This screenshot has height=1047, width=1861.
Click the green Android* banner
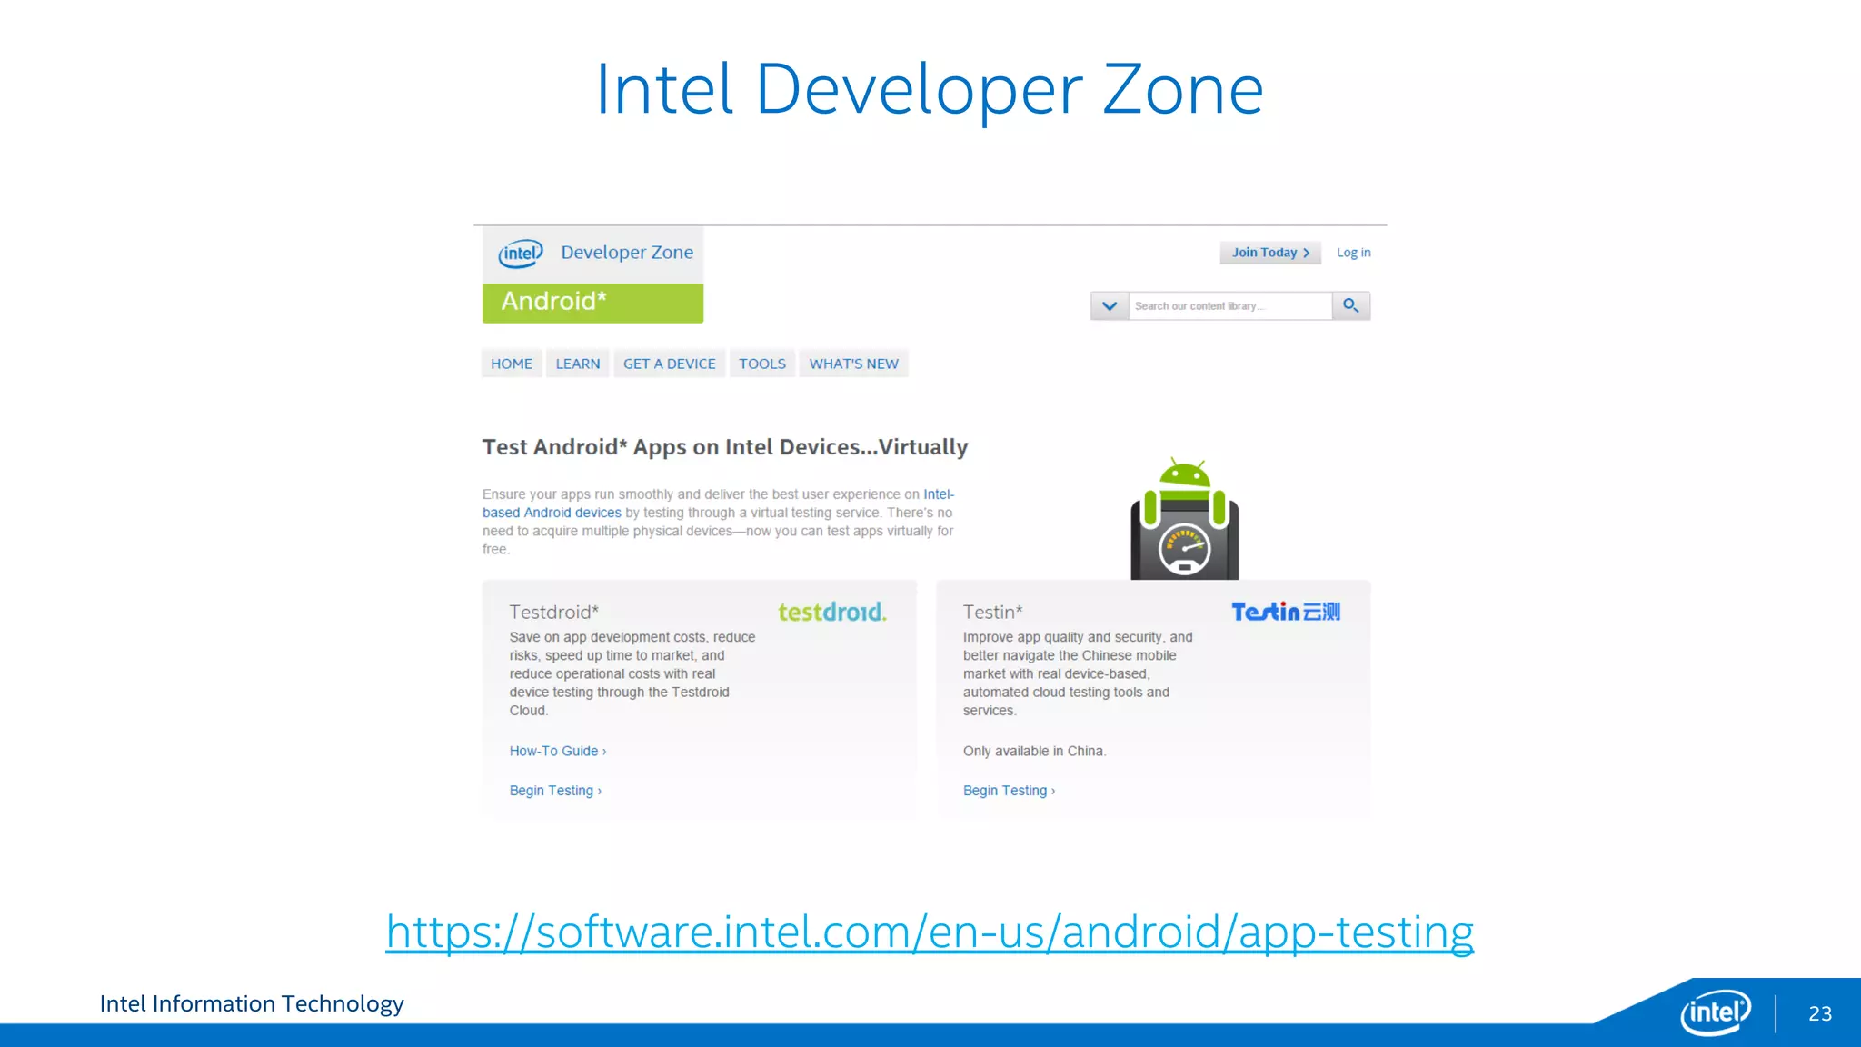coord(592,303)
